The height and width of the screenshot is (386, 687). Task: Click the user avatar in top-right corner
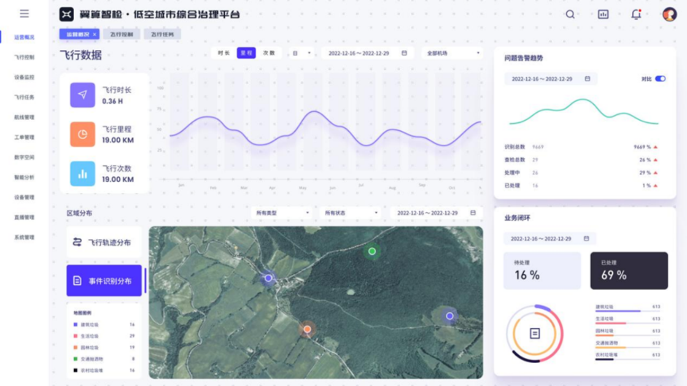coord(669,14)
